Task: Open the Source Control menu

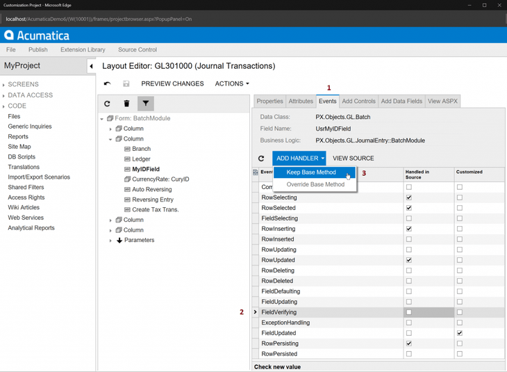Action: coord(138,49)
